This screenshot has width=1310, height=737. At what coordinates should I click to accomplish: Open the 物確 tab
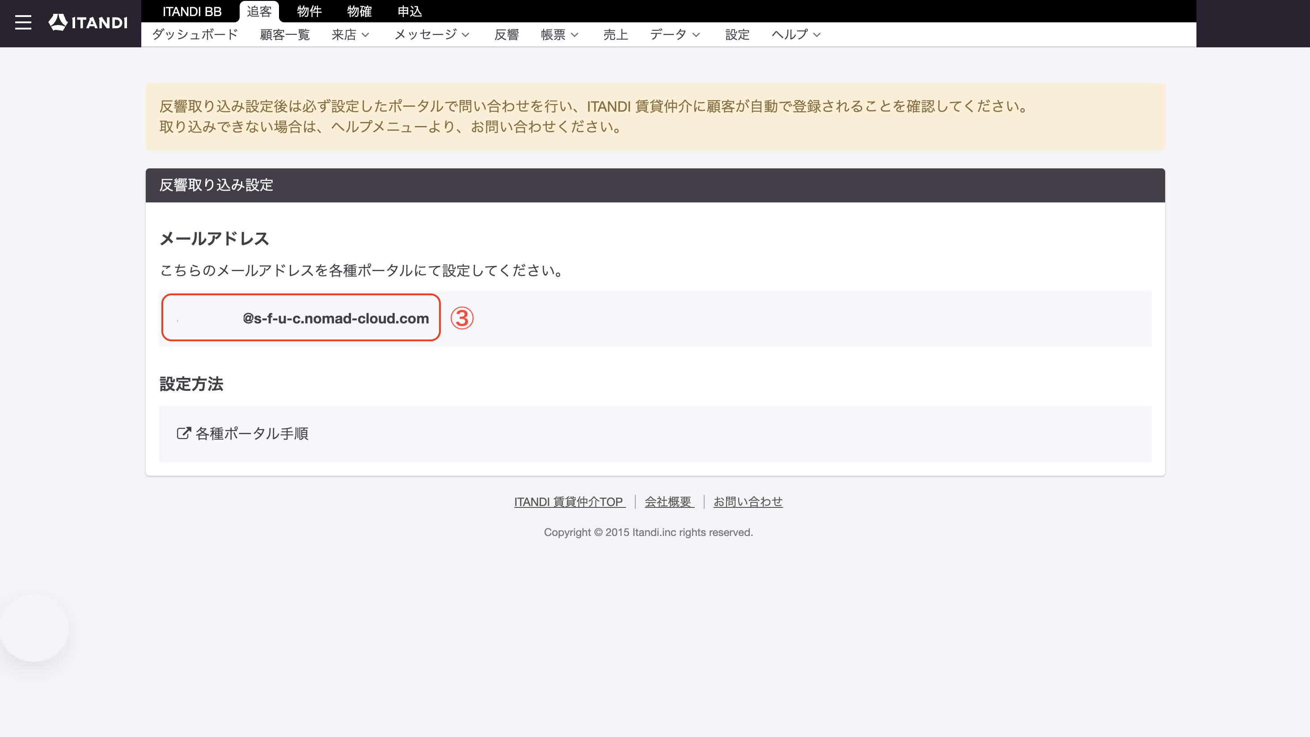point(359,11)
